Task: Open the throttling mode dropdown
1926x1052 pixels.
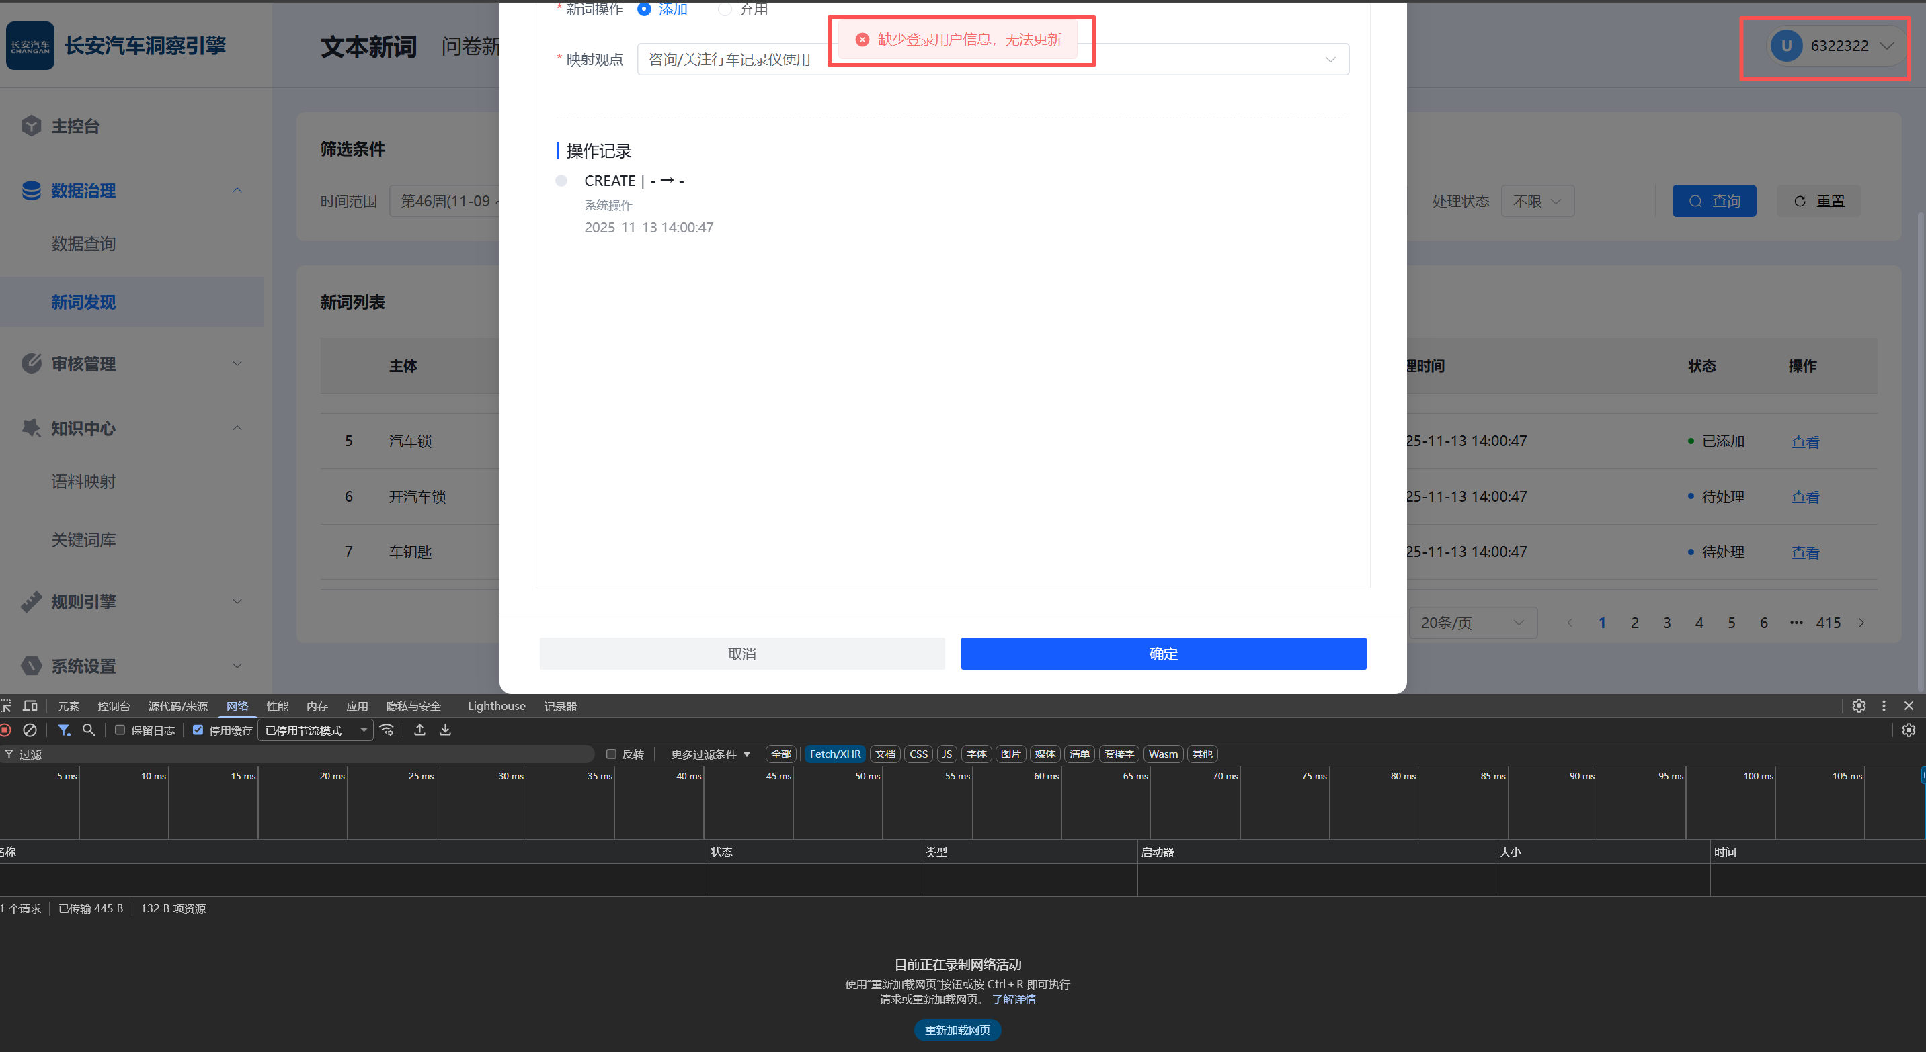Action: (x=315, y=730)
